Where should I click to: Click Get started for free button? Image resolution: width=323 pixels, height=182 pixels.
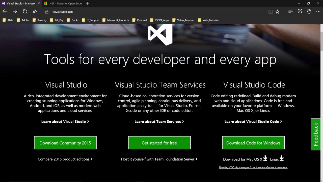[x=159, y=143]
